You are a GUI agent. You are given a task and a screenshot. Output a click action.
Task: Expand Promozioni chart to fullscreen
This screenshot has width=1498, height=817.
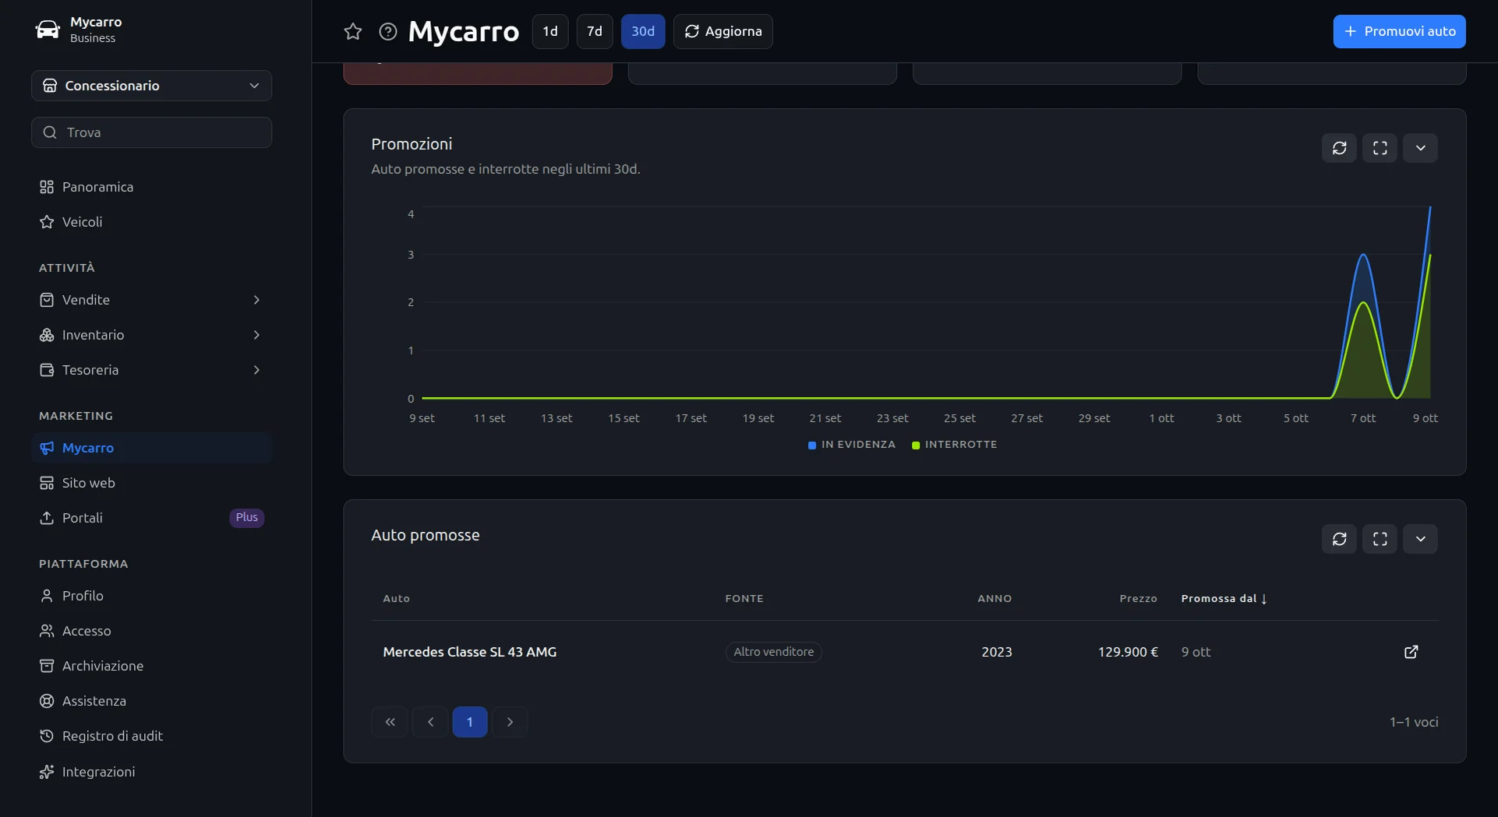pos(1380,148)
